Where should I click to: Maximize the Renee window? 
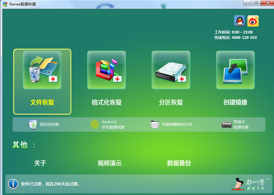coord(256,3)
